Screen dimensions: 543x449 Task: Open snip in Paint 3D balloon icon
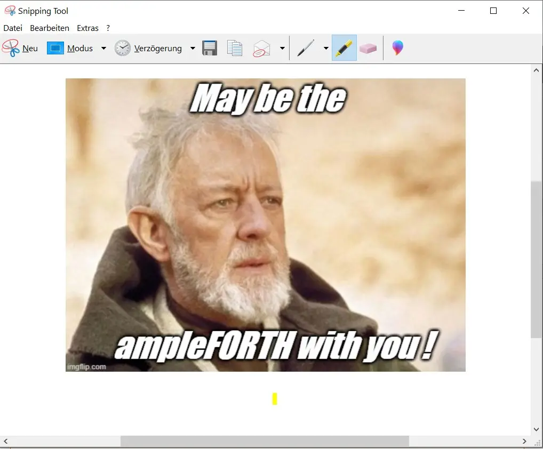tap(397, 48)
